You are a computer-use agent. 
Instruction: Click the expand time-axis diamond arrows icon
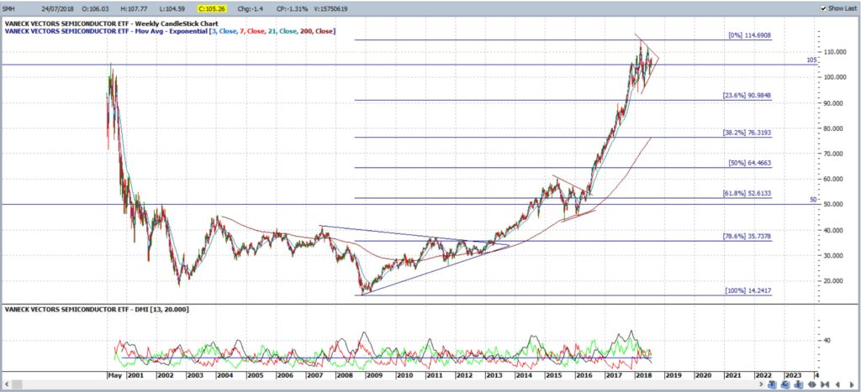(x=812, y=384)
